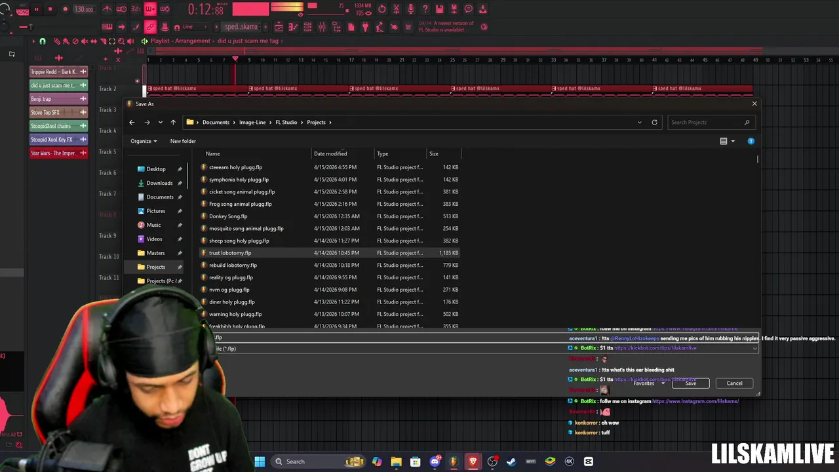Image resolution: width=839 pixels, height=472 pixels.
Task: Click the tempo value 130.000
Action: [84, 9]
